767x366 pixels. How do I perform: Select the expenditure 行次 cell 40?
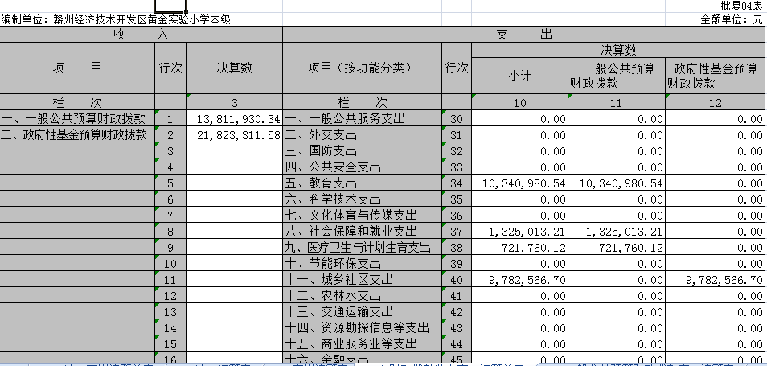click(x=457, y=279)
